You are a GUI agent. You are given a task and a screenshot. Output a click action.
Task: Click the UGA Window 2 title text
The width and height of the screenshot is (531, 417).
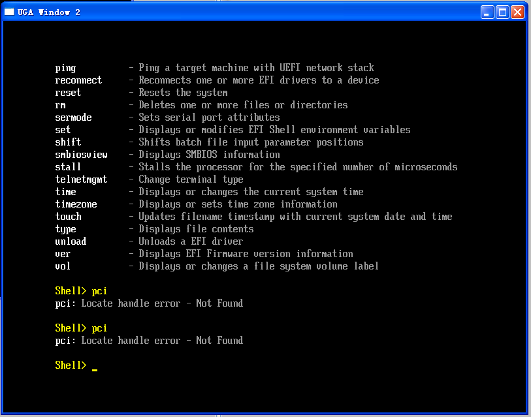pyautogui.click(x=49, y=12)
